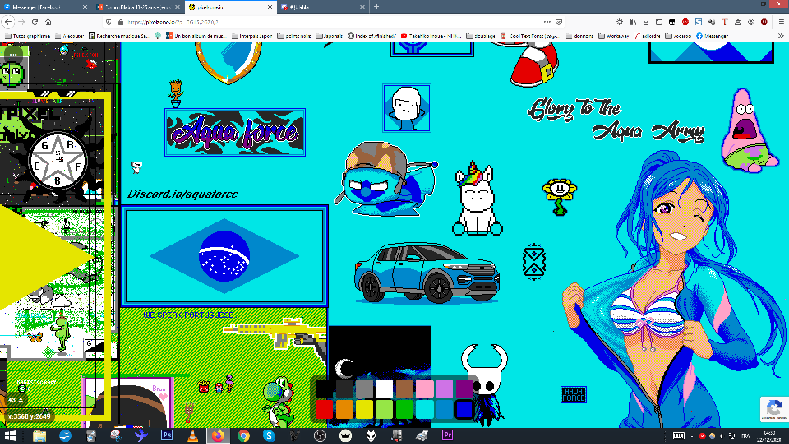This screenshot has width=789, height=444.
Task: Pick the yellow palette color
Action: [x=364, y=409]
